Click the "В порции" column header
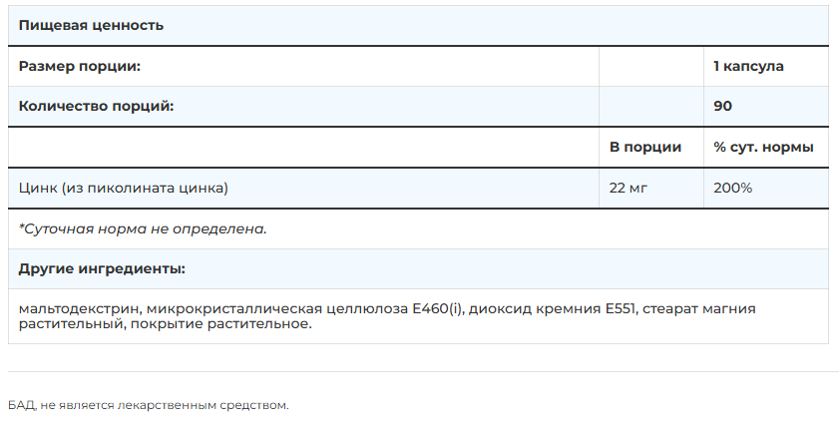Screen dimensions: 839x439 (x=645, y=147)
